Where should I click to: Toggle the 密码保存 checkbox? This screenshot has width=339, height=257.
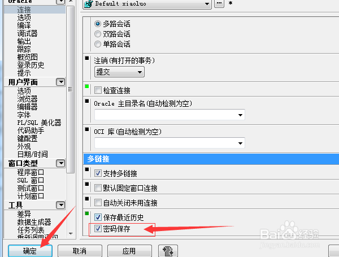click(x=98, y=228)
